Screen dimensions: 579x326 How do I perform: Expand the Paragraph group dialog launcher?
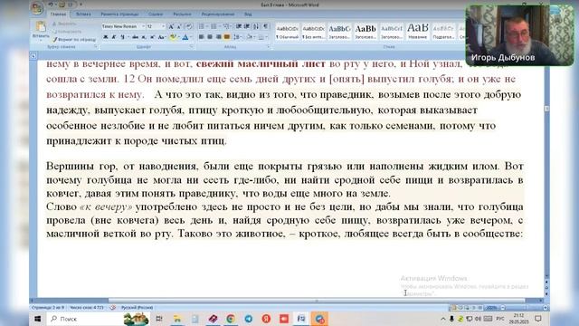coord(269,47)
